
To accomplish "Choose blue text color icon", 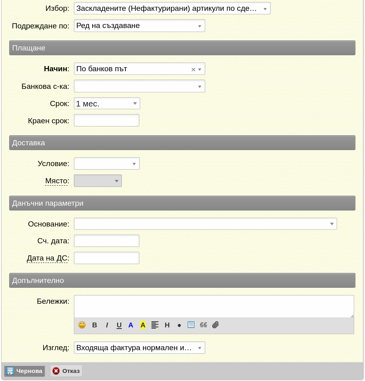I will coord(131,325).
